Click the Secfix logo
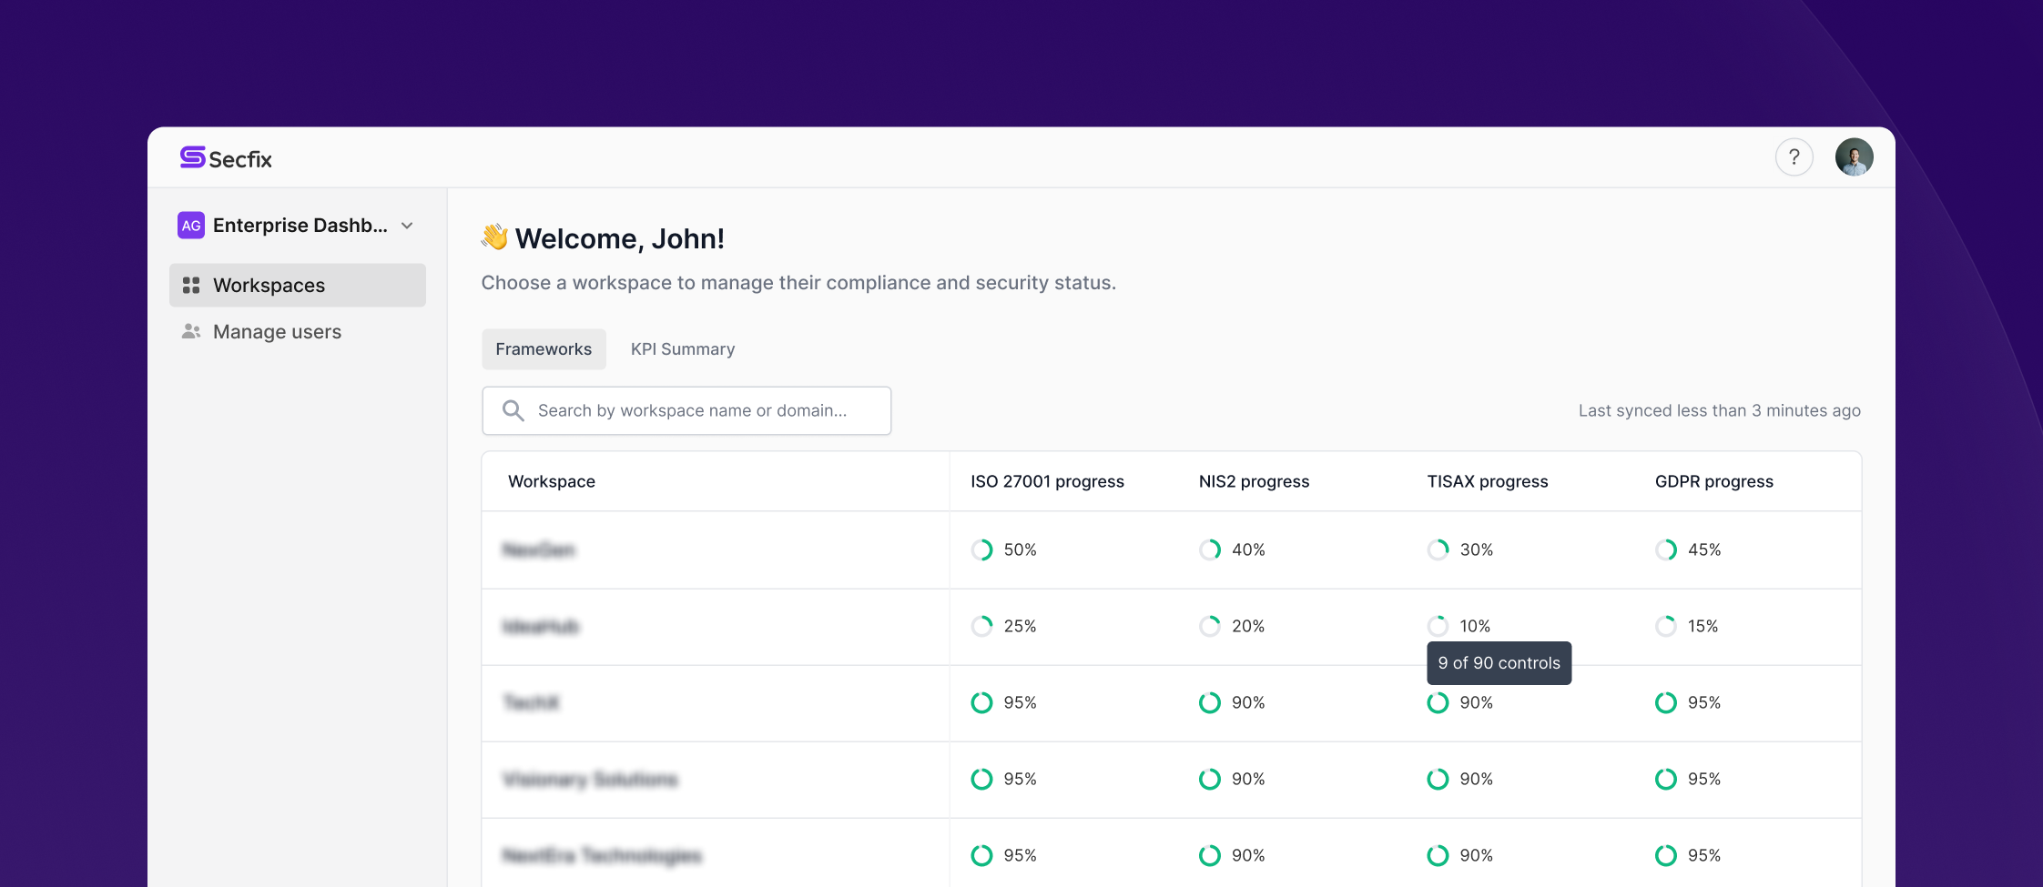 coord(226,158)
